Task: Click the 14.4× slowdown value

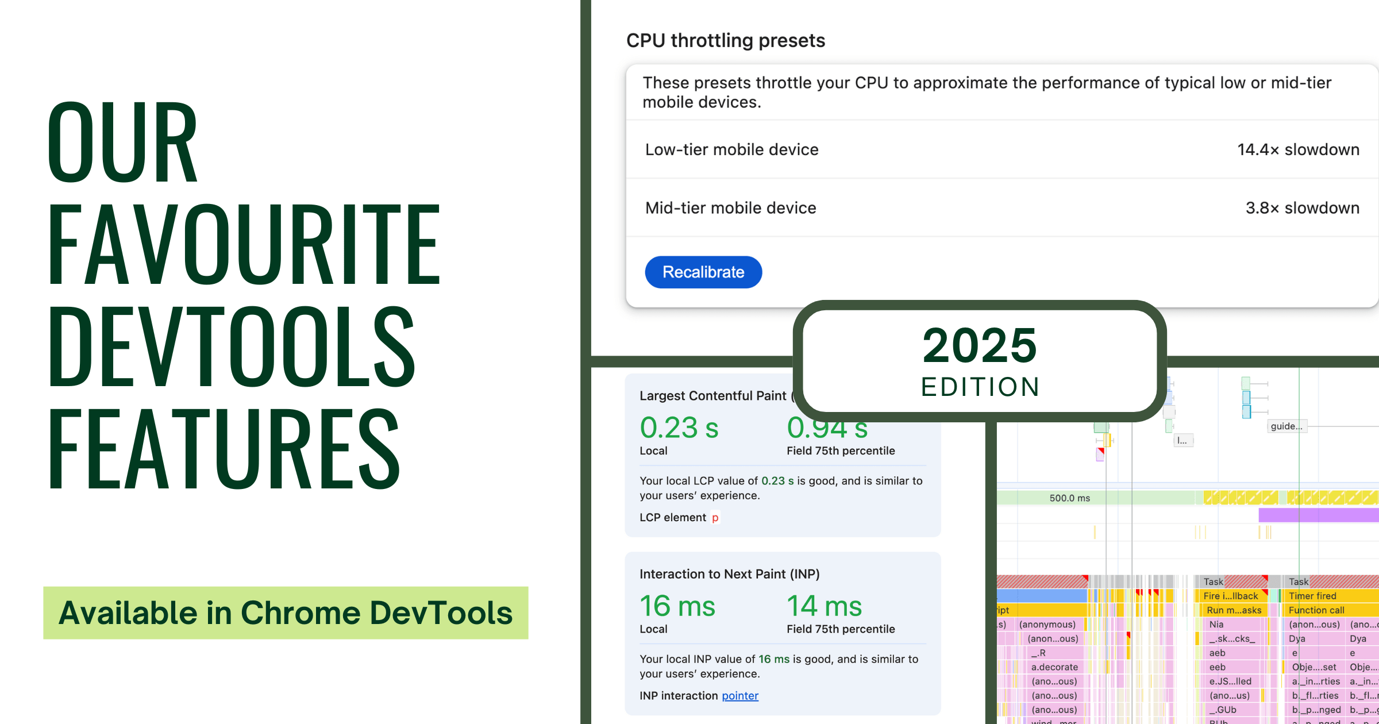Action: [1298, 149]
